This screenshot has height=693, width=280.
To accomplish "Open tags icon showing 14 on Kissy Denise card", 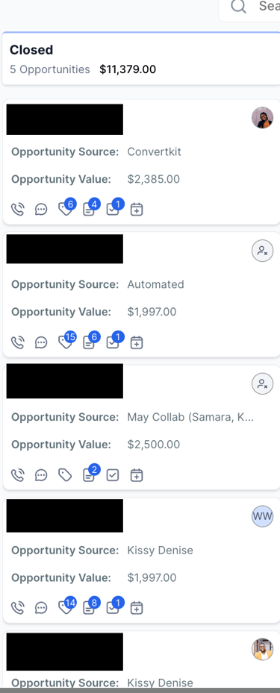I will (x=66, y=608).
